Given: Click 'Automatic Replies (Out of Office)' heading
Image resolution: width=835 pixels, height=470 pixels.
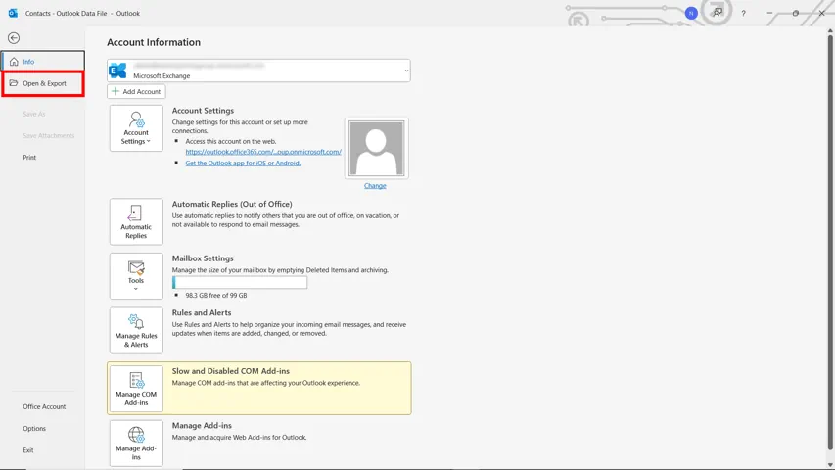Looking at the screenshot, I should click(232, 204).
